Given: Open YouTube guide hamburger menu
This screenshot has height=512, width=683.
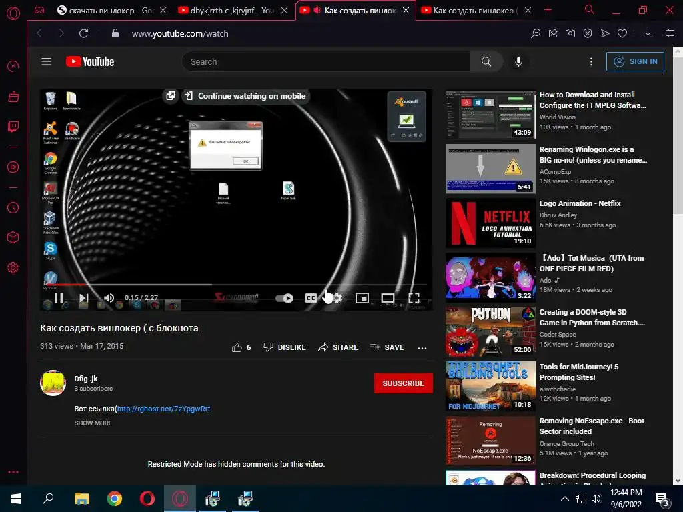Looking at the screenshot, I should tap(47, 61).
